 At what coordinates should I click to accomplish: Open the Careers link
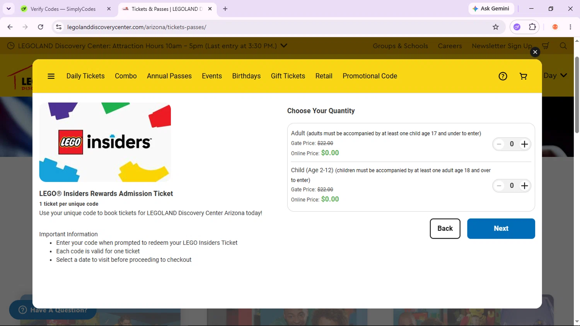[450, 46]
